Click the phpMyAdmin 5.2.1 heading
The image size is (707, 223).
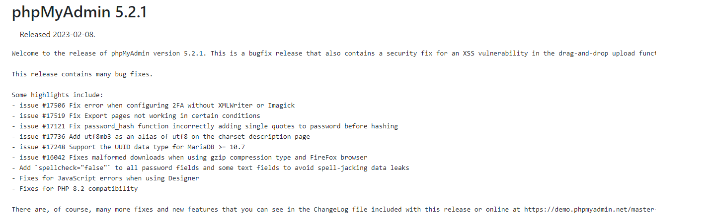[x=79, y=13]
